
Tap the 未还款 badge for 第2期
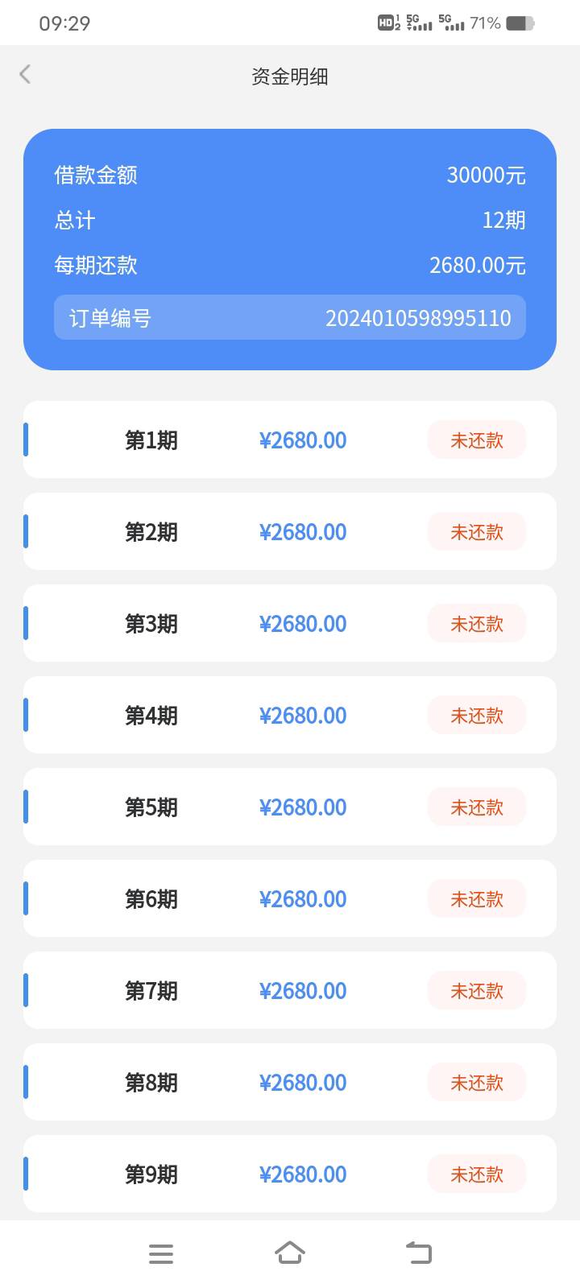pos(476,532)
